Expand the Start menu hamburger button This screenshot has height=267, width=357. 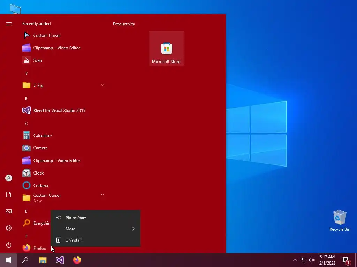(x=9, y=24)
